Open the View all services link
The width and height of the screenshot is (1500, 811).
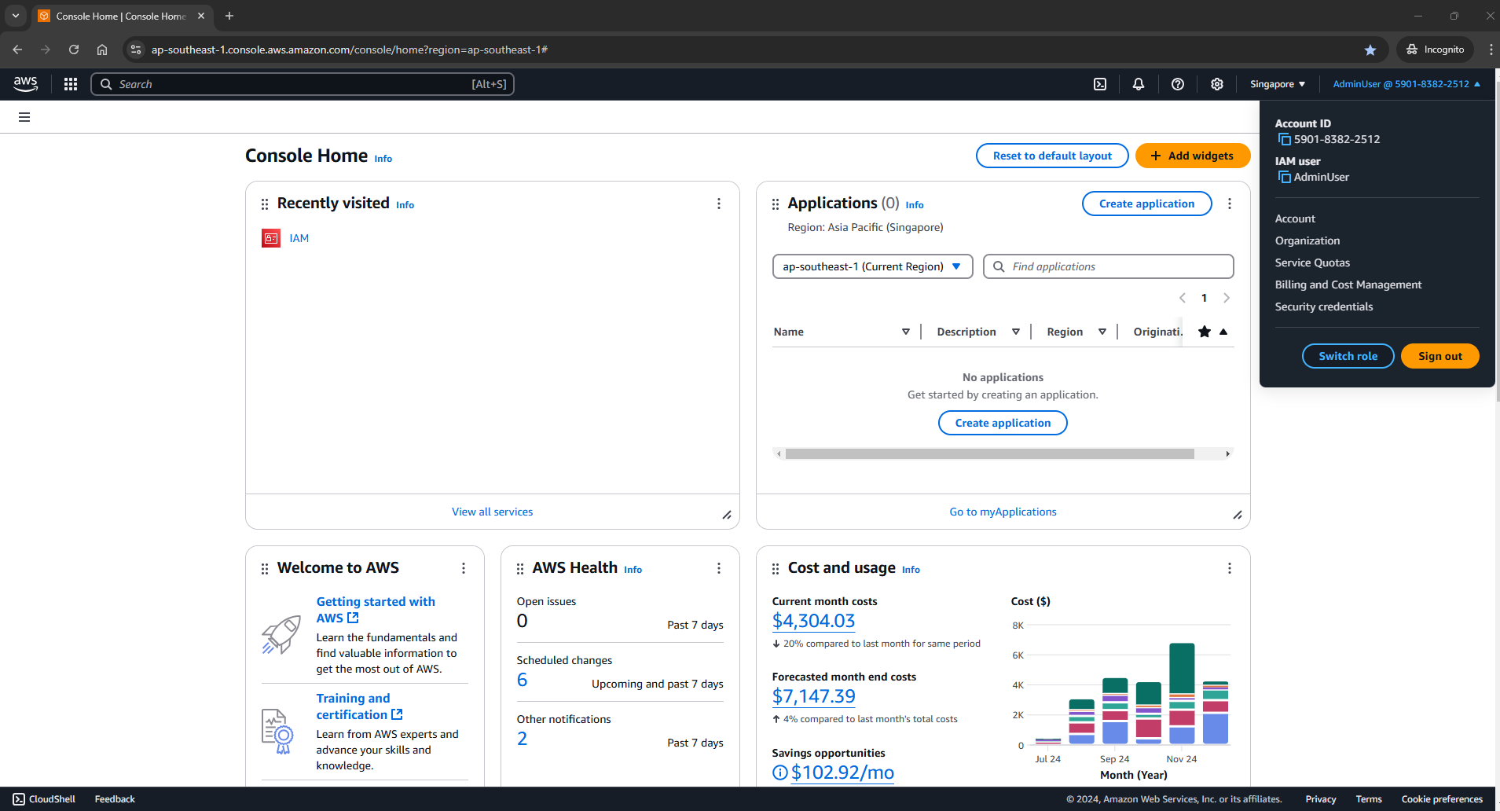pyautogui.click(x=492, y=512)
